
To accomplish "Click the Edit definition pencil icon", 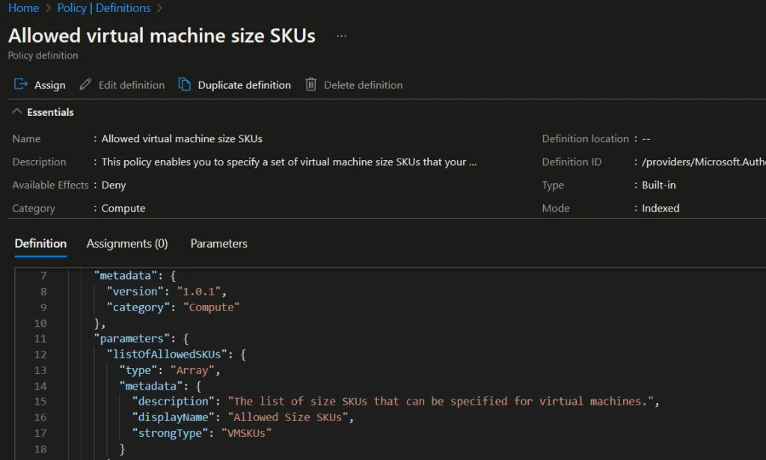I will pos(85,85).
